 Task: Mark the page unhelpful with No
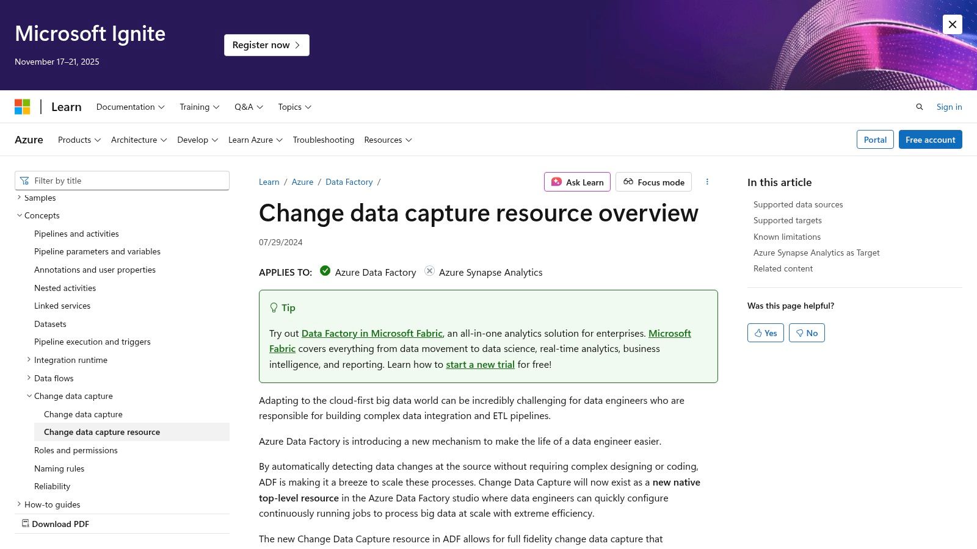[x=806, y=332]
